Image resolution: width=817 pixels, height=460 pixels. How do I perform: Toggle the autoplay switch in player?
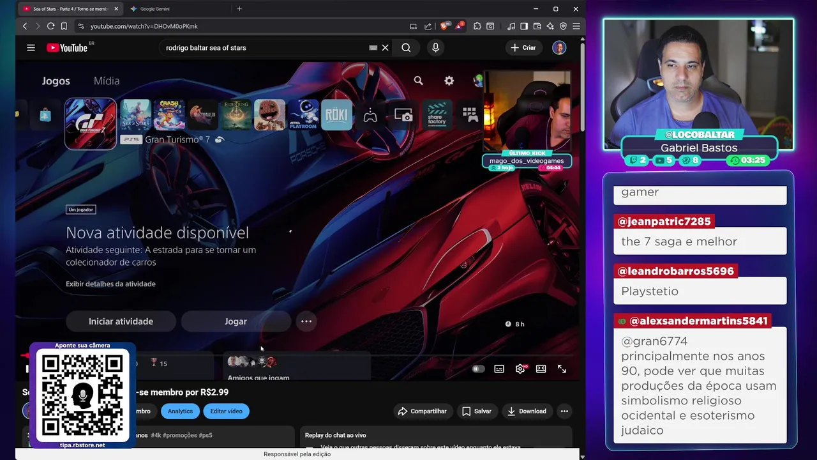(478, 369)
